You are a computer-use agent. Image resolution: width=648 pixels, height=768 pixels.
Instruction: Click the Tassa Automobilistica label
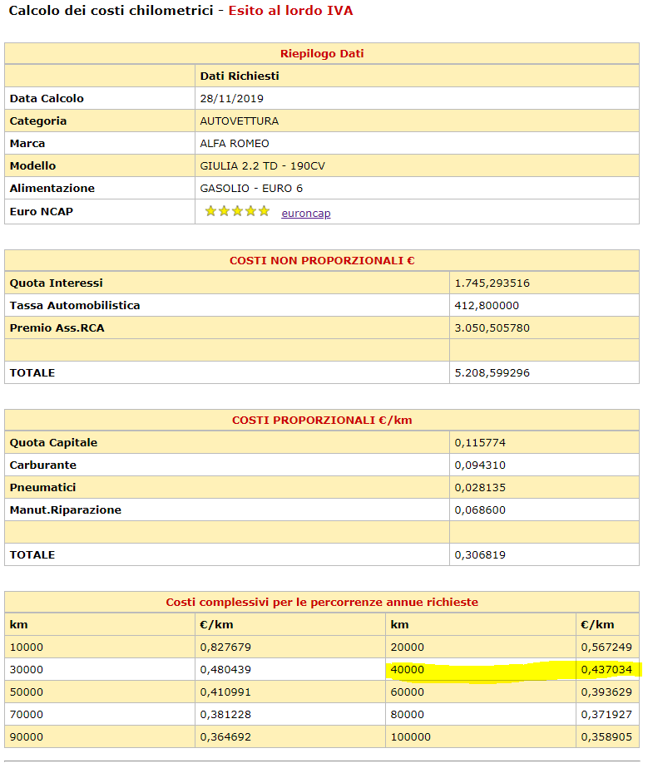(x=75, y=306)
